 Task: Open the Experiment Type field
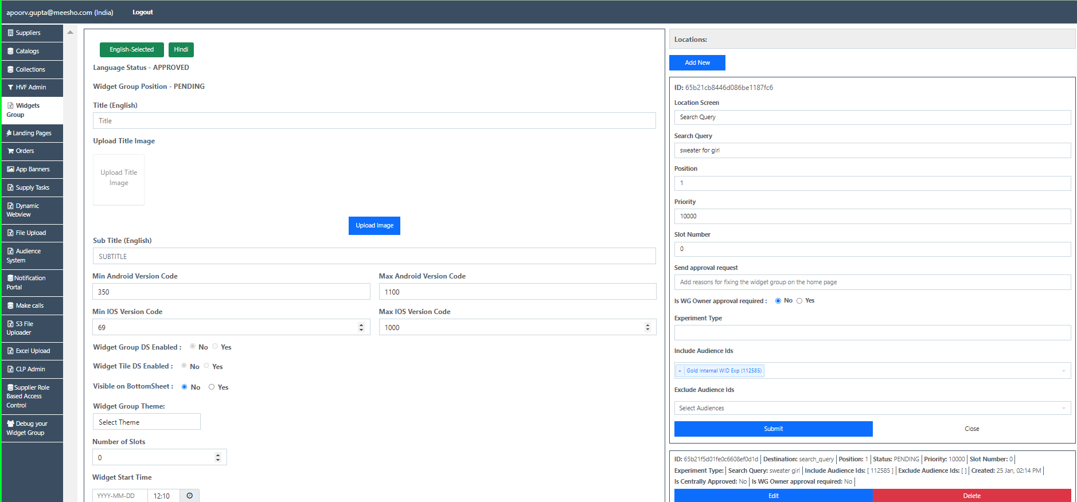(x=872, y=332)
